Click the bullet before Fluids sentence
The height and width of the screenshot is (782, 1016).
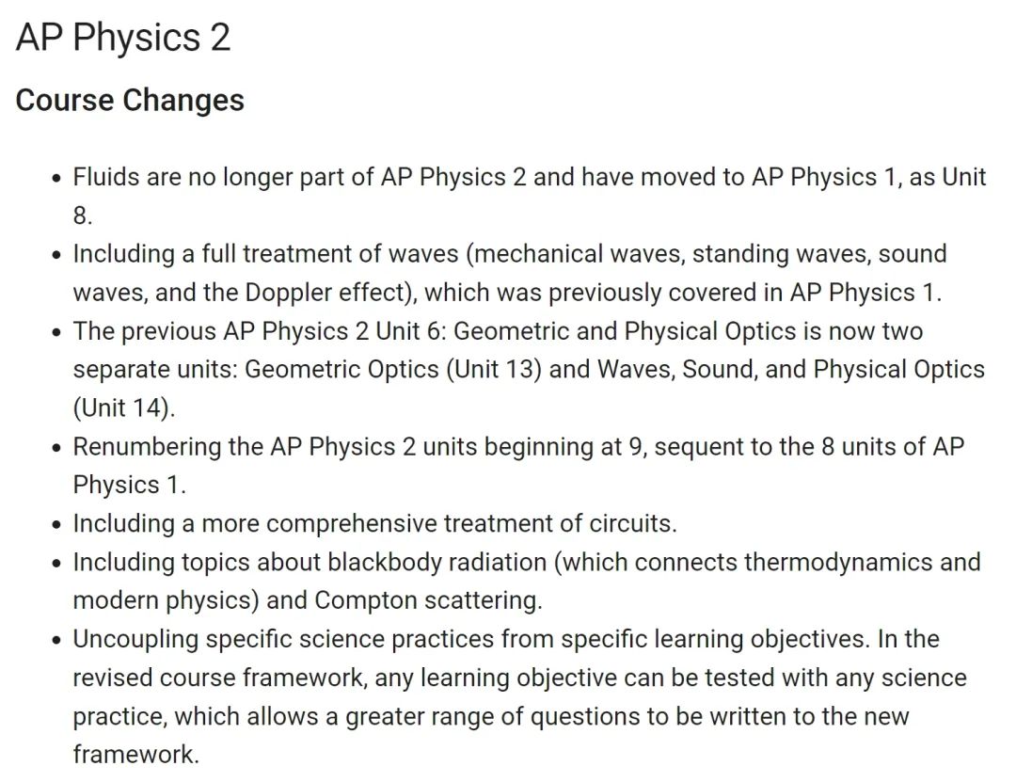click(x=57, y=178)
